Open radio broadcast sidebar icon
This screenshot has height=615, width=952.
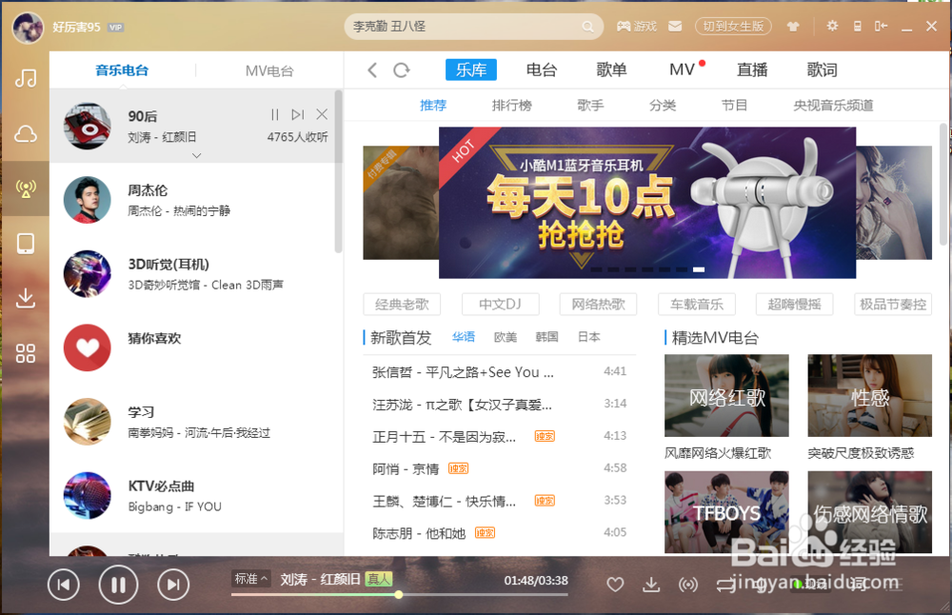pyautogui.click(x=26, y=188)
